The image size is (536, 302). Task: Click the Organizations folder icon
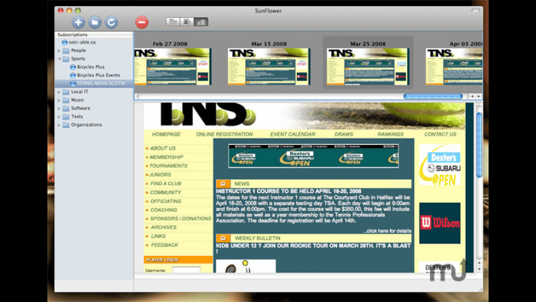click(66, 125)
